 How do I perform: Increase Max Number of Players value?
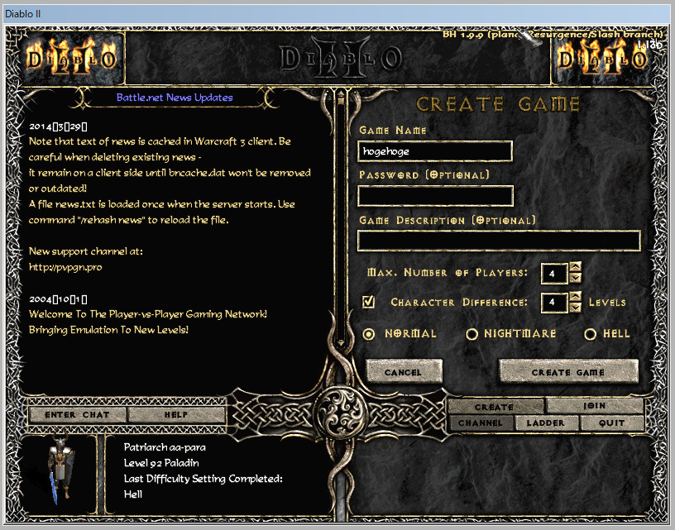click(576, 267)
